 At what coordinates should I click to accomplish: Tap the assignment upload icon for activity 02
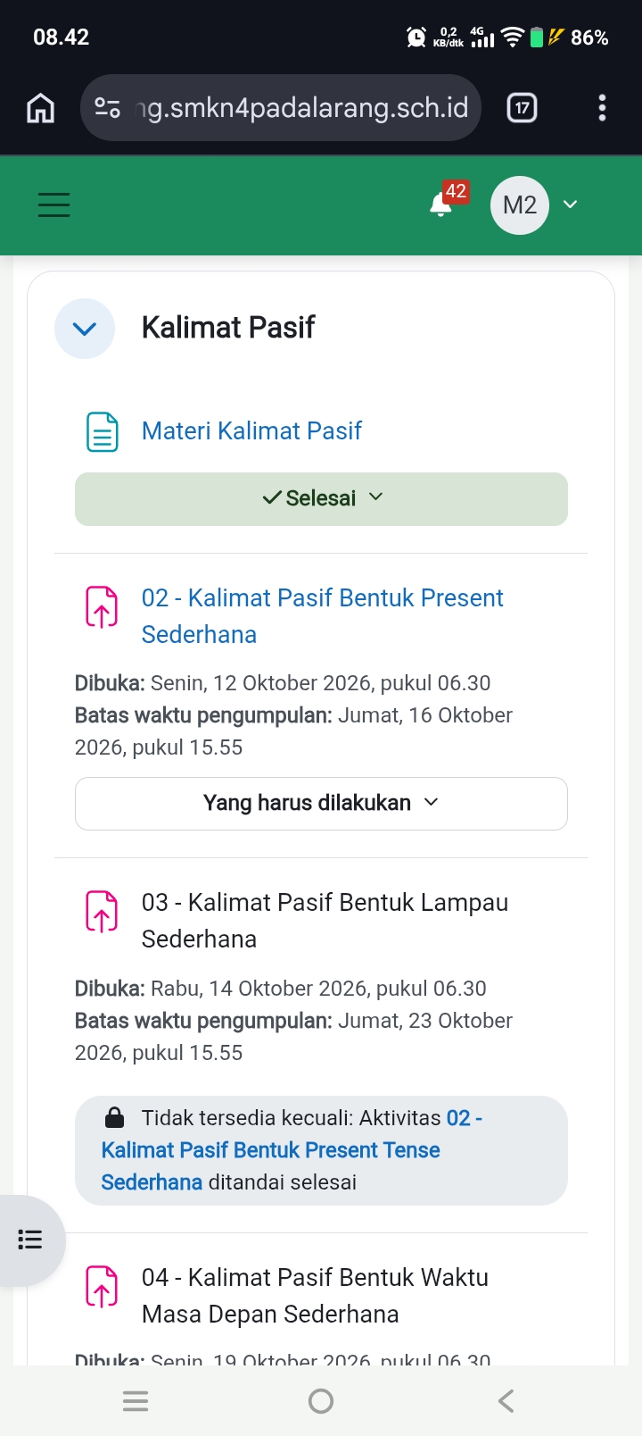(102, 607)
